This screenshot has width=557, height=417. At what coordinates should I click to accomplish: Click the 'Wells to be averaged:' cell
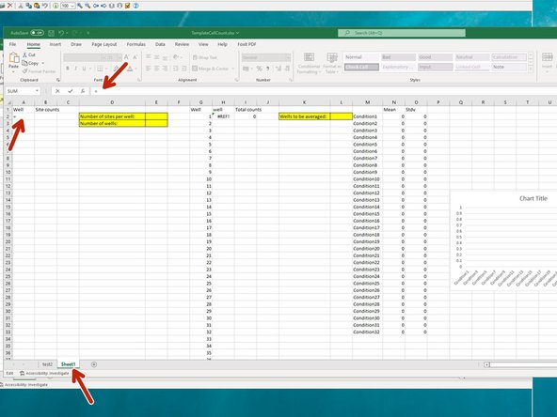point(304,116)
